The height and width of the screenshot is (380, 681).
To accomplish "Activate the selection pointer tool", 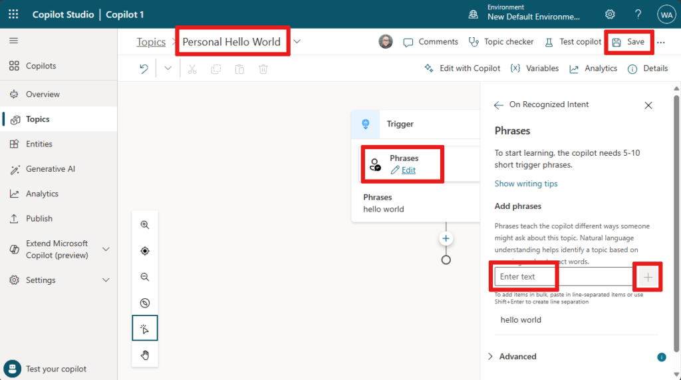I will pos(145,328).
